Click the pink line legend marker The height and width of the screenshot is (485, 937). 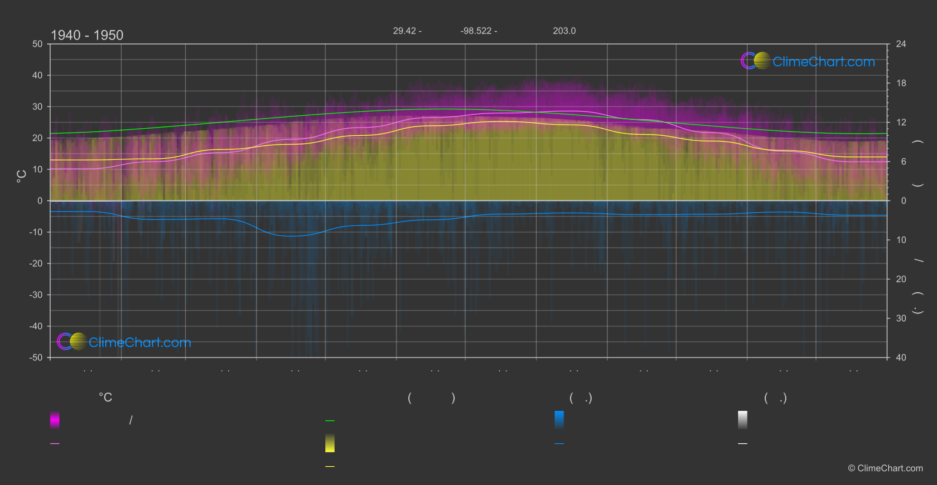pos(55,444)
